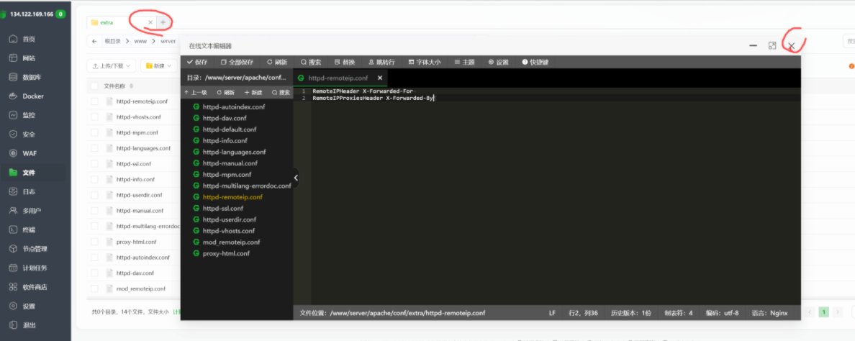
Task: Expand the 上传/下载 upload/download dropdown
Action: click(112, 66)
